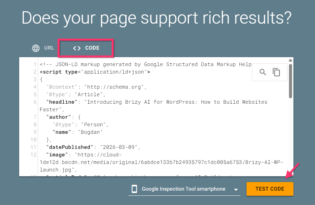Click the JSON-LD markup comment on line 1
The height and width of the screenshot is (205, 315).
tap(146, 64)
